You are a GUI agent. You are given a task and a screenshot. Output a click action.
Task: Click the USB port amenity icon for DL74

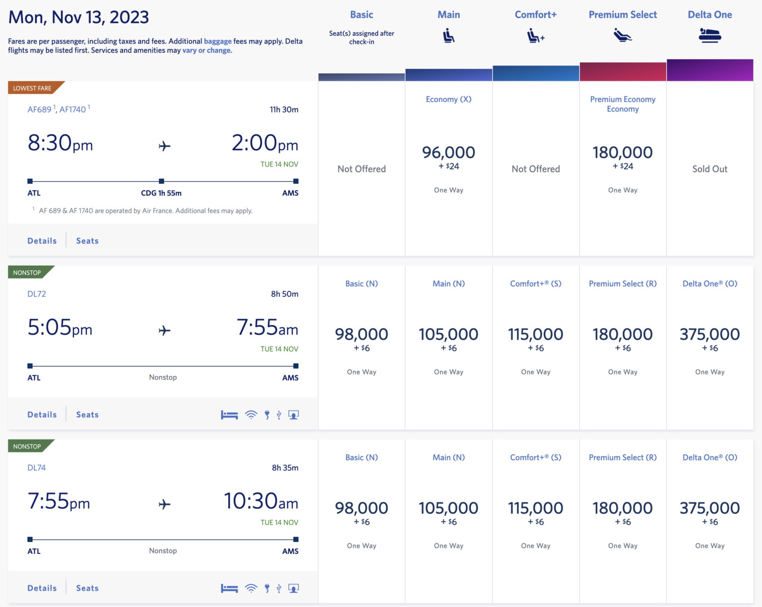pos(279,588)
